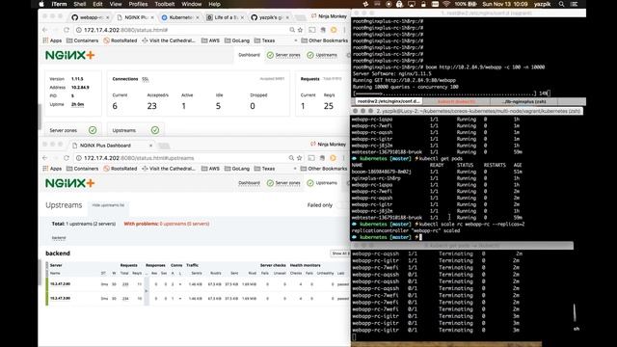Open Server zones nav link in lower browser

283,183
